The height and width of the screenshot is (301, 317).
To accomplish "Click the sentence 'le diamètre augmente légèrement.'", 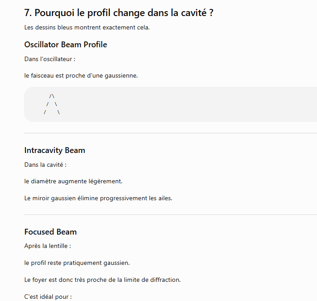I will 73,181.
